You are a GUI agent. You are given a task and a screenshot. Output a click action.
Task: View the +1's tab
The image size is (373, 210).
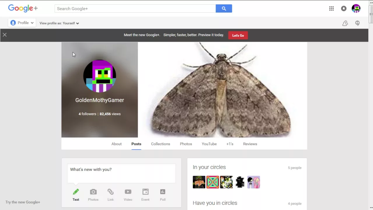point(230,144)
